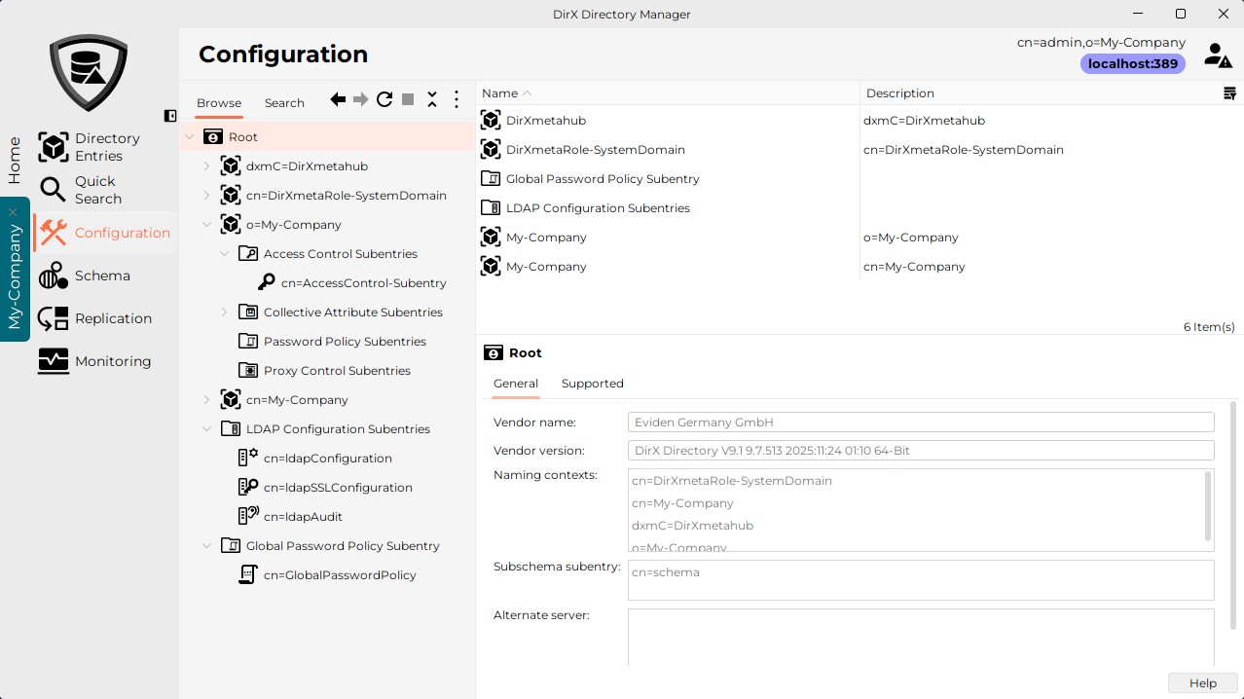Close the My-Company session via its x
The image size is (1244, 699).
pos(13,210)
